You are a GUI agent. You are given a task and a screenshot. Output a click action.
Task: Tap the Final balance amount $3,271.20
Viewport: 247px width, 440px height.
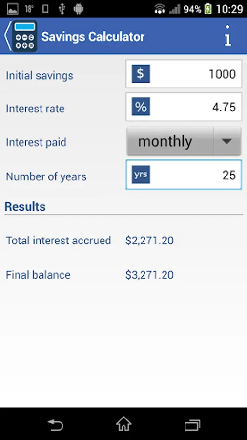point(149,275)
